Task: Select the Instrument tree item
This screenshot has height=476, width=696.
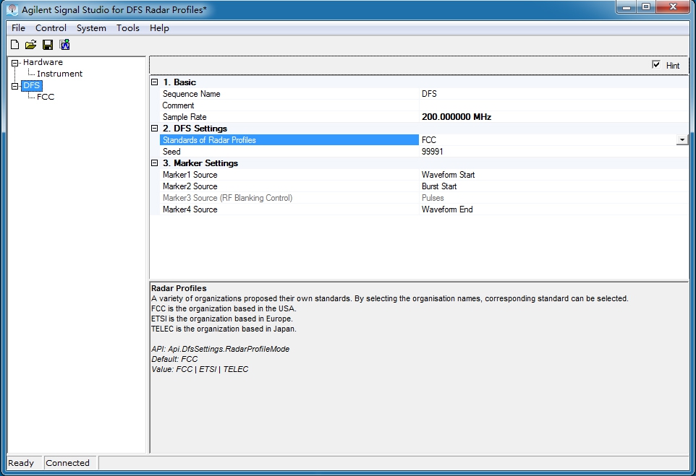Action: pos(59,74)
